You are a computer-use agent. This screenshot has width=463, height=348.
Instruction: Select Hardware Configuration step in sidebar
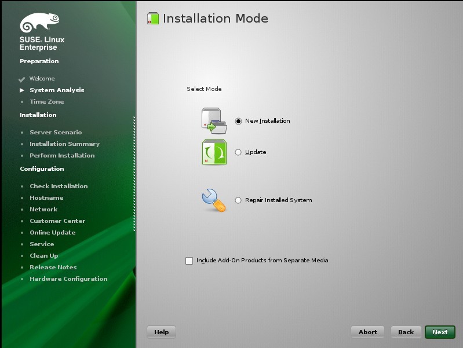click(68, 279)
